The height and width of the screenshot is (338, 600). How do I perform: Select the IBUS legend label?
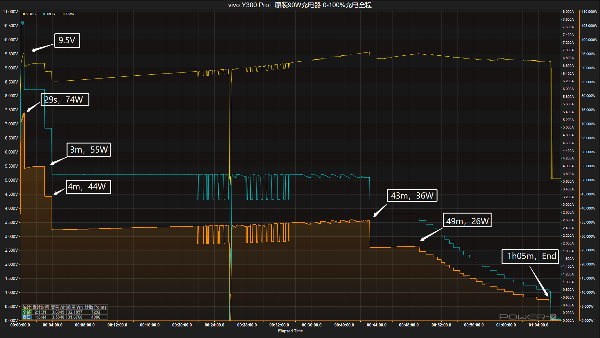pyautogui.click(x=51, y=14)
